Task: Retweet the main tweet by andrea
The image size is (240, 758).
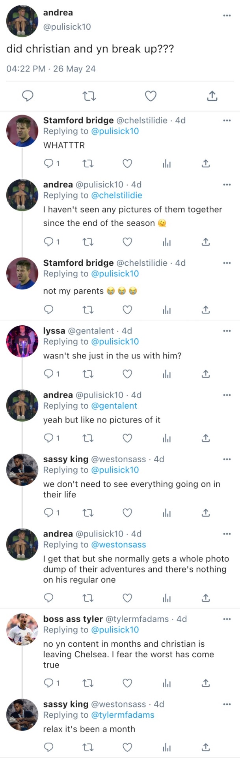Action: [89, 96]
